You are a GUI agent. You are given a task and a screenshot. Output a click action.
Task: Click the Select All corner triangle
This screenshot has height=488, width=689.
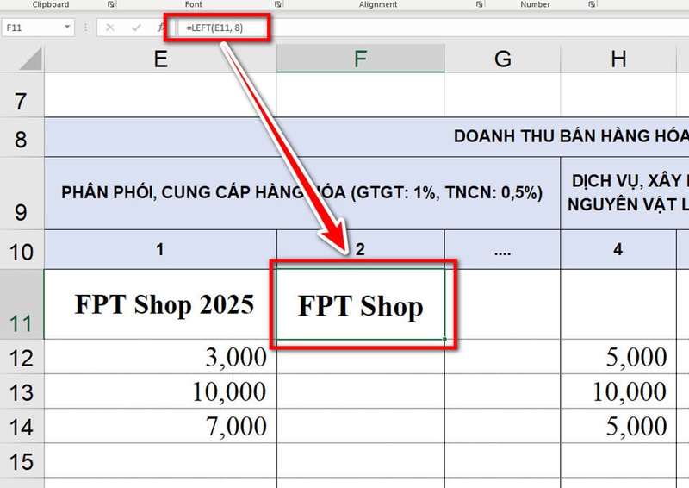(x=31, y=59)
